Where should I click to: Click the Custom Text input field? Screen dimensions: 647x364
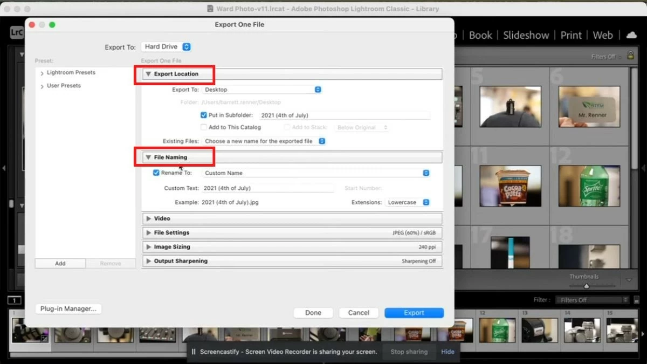pyautogui.click(x=268, y=188)
